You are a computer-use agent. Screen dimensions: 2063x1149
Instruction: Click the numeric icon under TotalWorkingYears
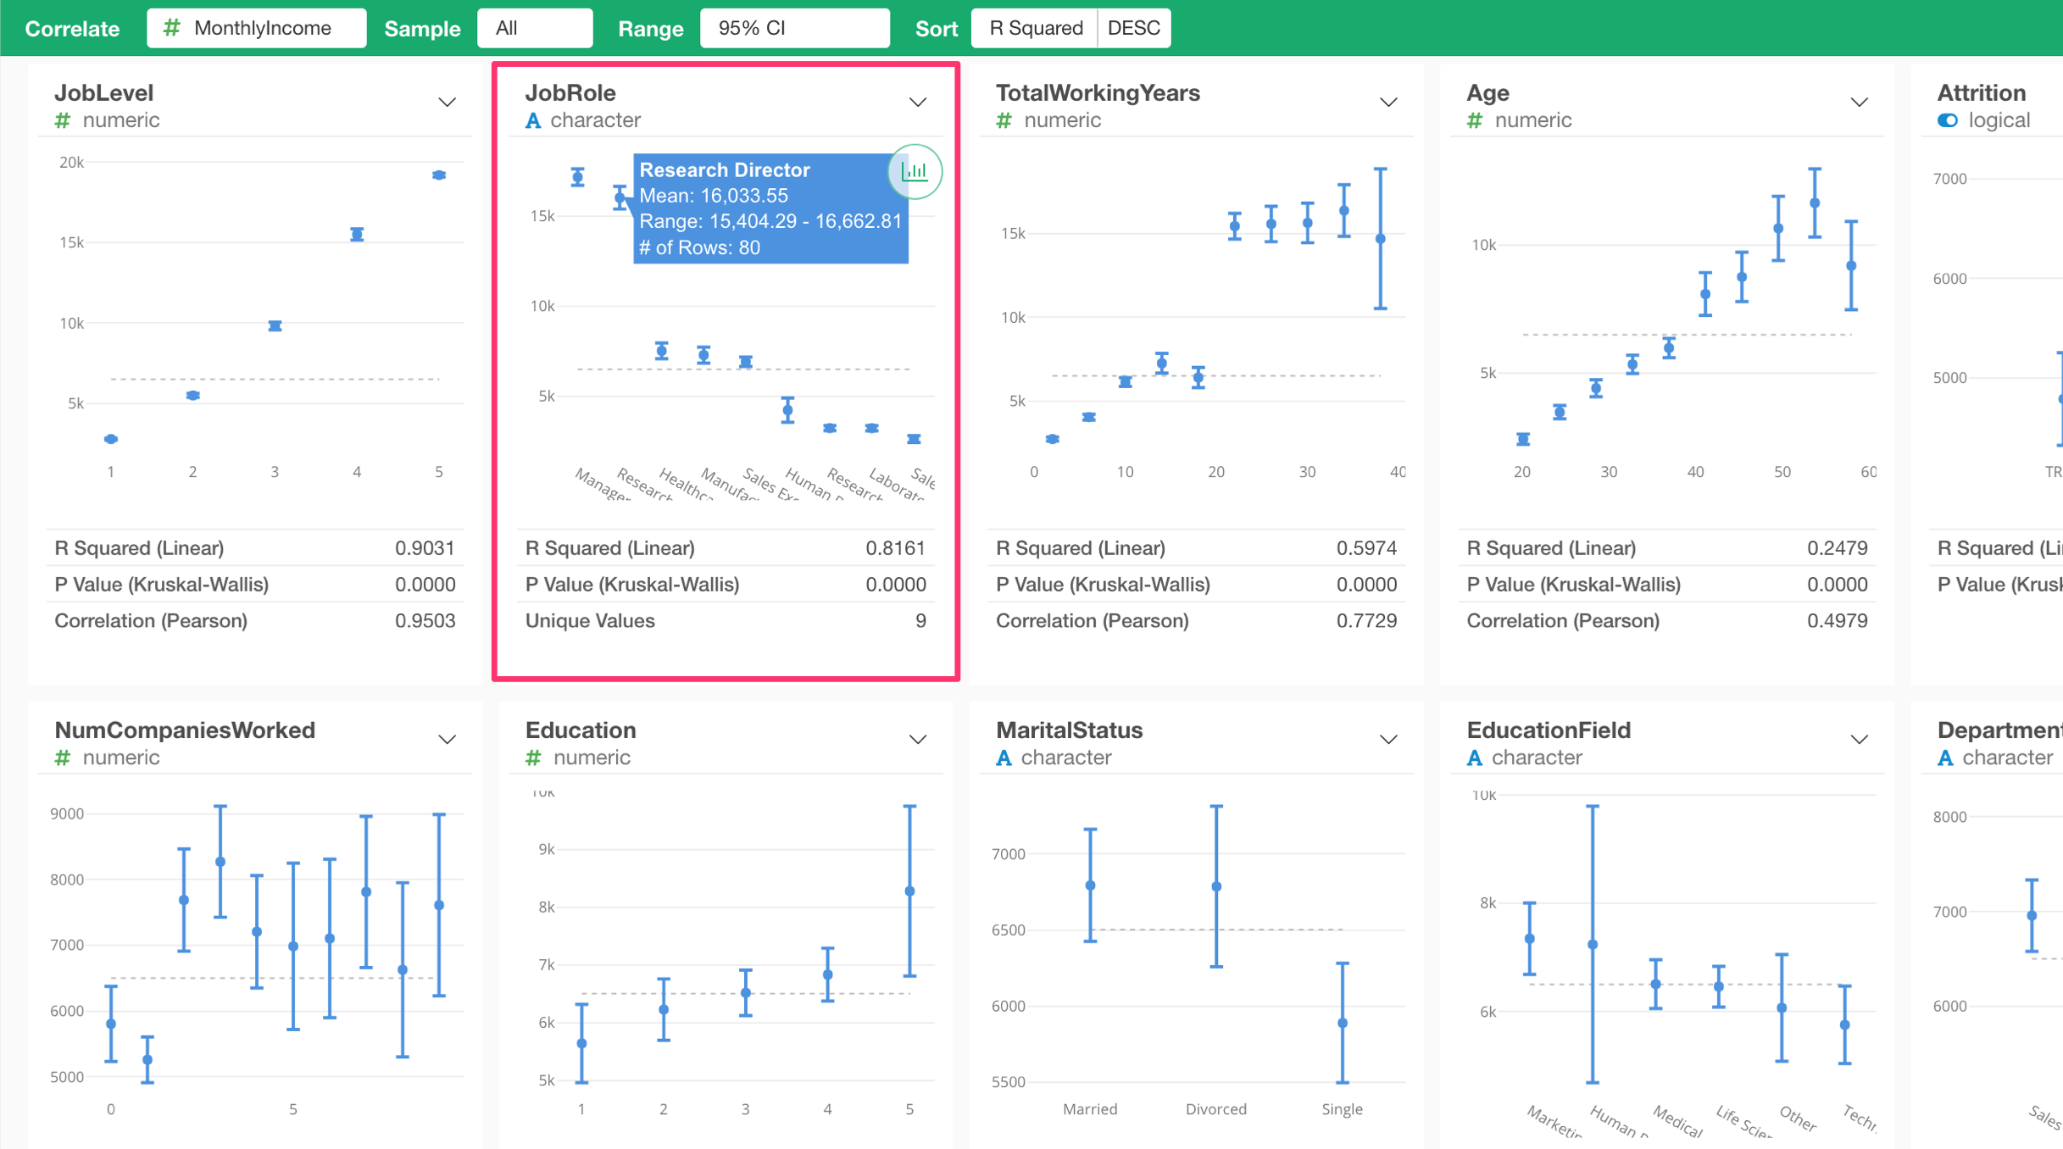point(1004,120)
